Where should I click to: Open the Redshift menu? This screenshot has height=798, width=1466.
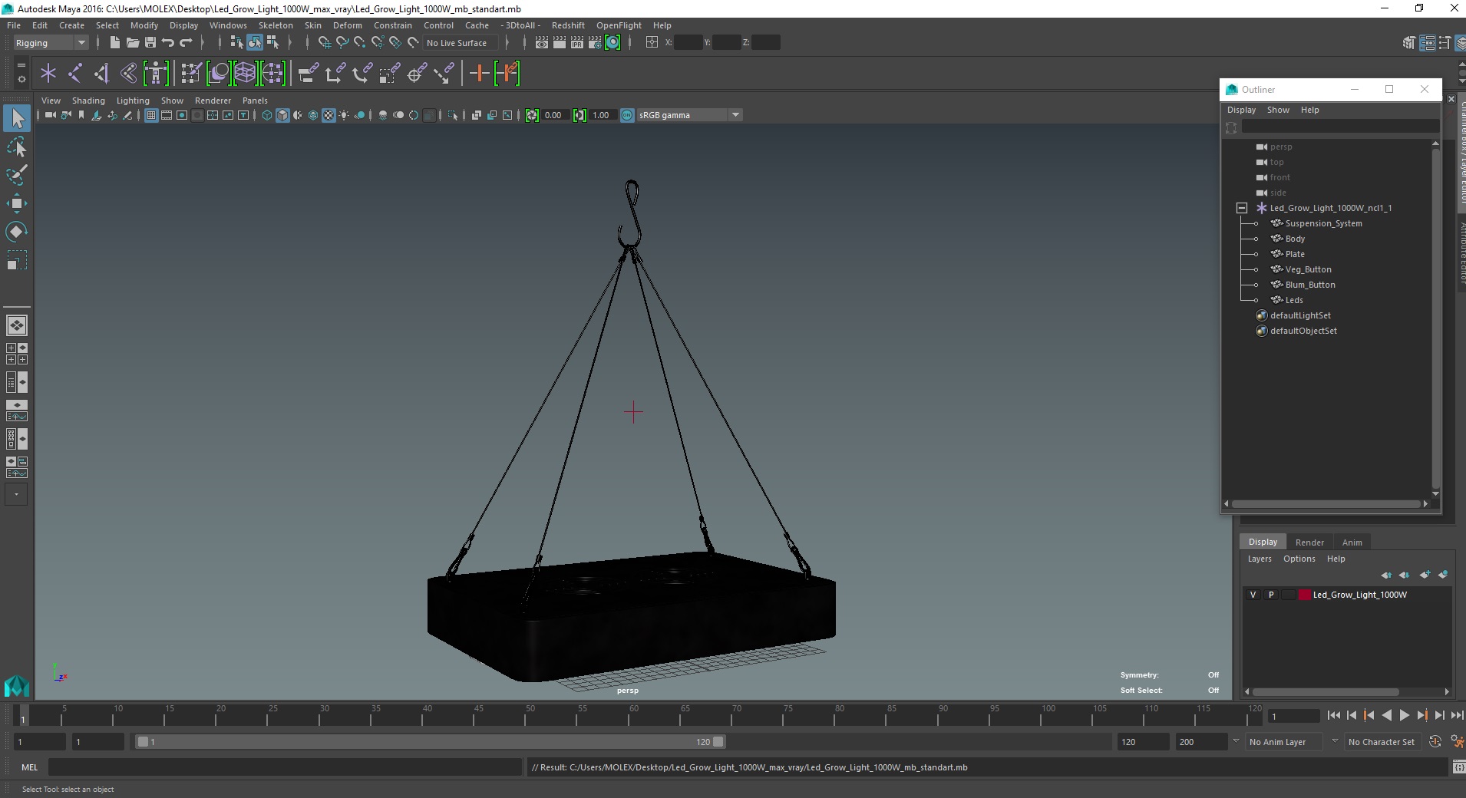point(568,25)
